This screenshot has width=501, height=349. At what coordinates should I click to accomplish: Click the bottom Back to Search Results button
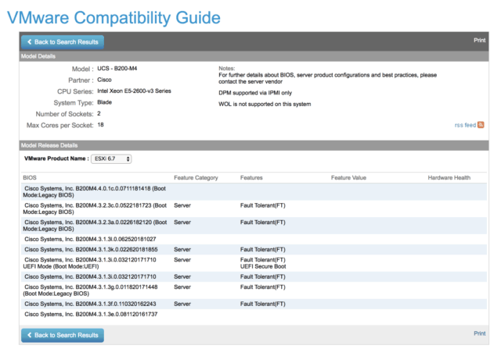click(63, 335)
